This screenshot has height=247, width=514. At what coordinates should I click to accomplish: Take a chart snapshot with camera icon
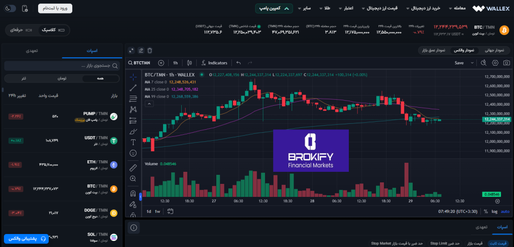[x=495, y=63]
